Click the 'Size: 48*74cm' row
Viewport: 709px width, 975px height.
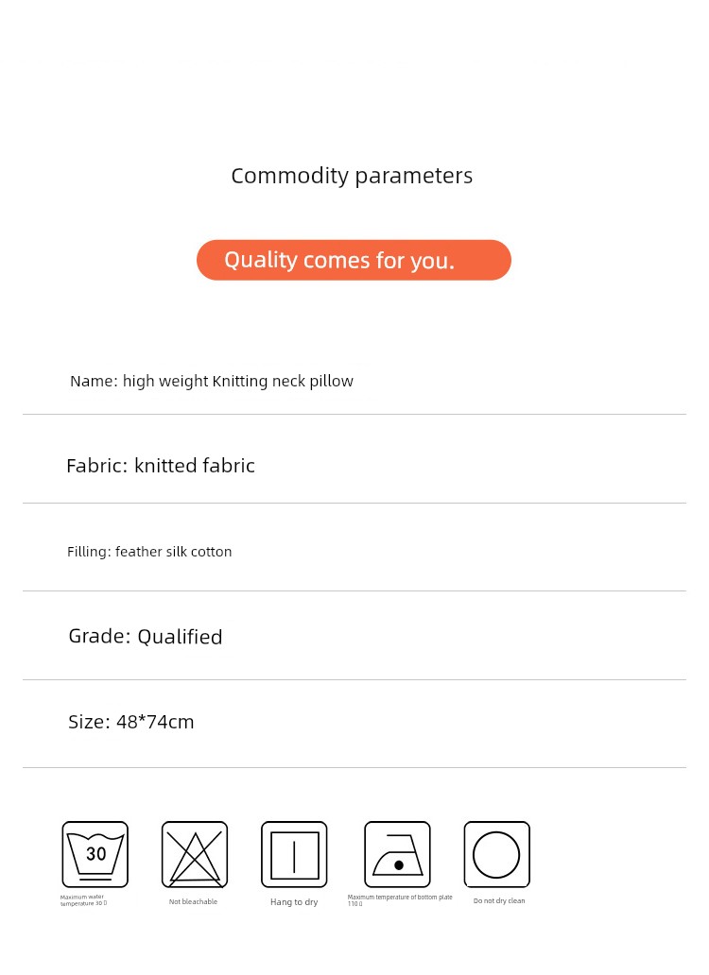[x=131, y=722]
